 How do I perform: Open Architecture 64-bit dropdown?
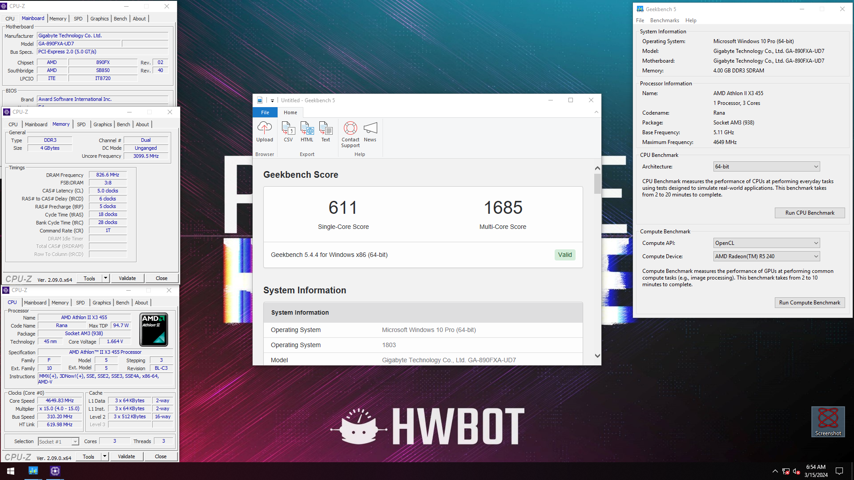point(766,167)
